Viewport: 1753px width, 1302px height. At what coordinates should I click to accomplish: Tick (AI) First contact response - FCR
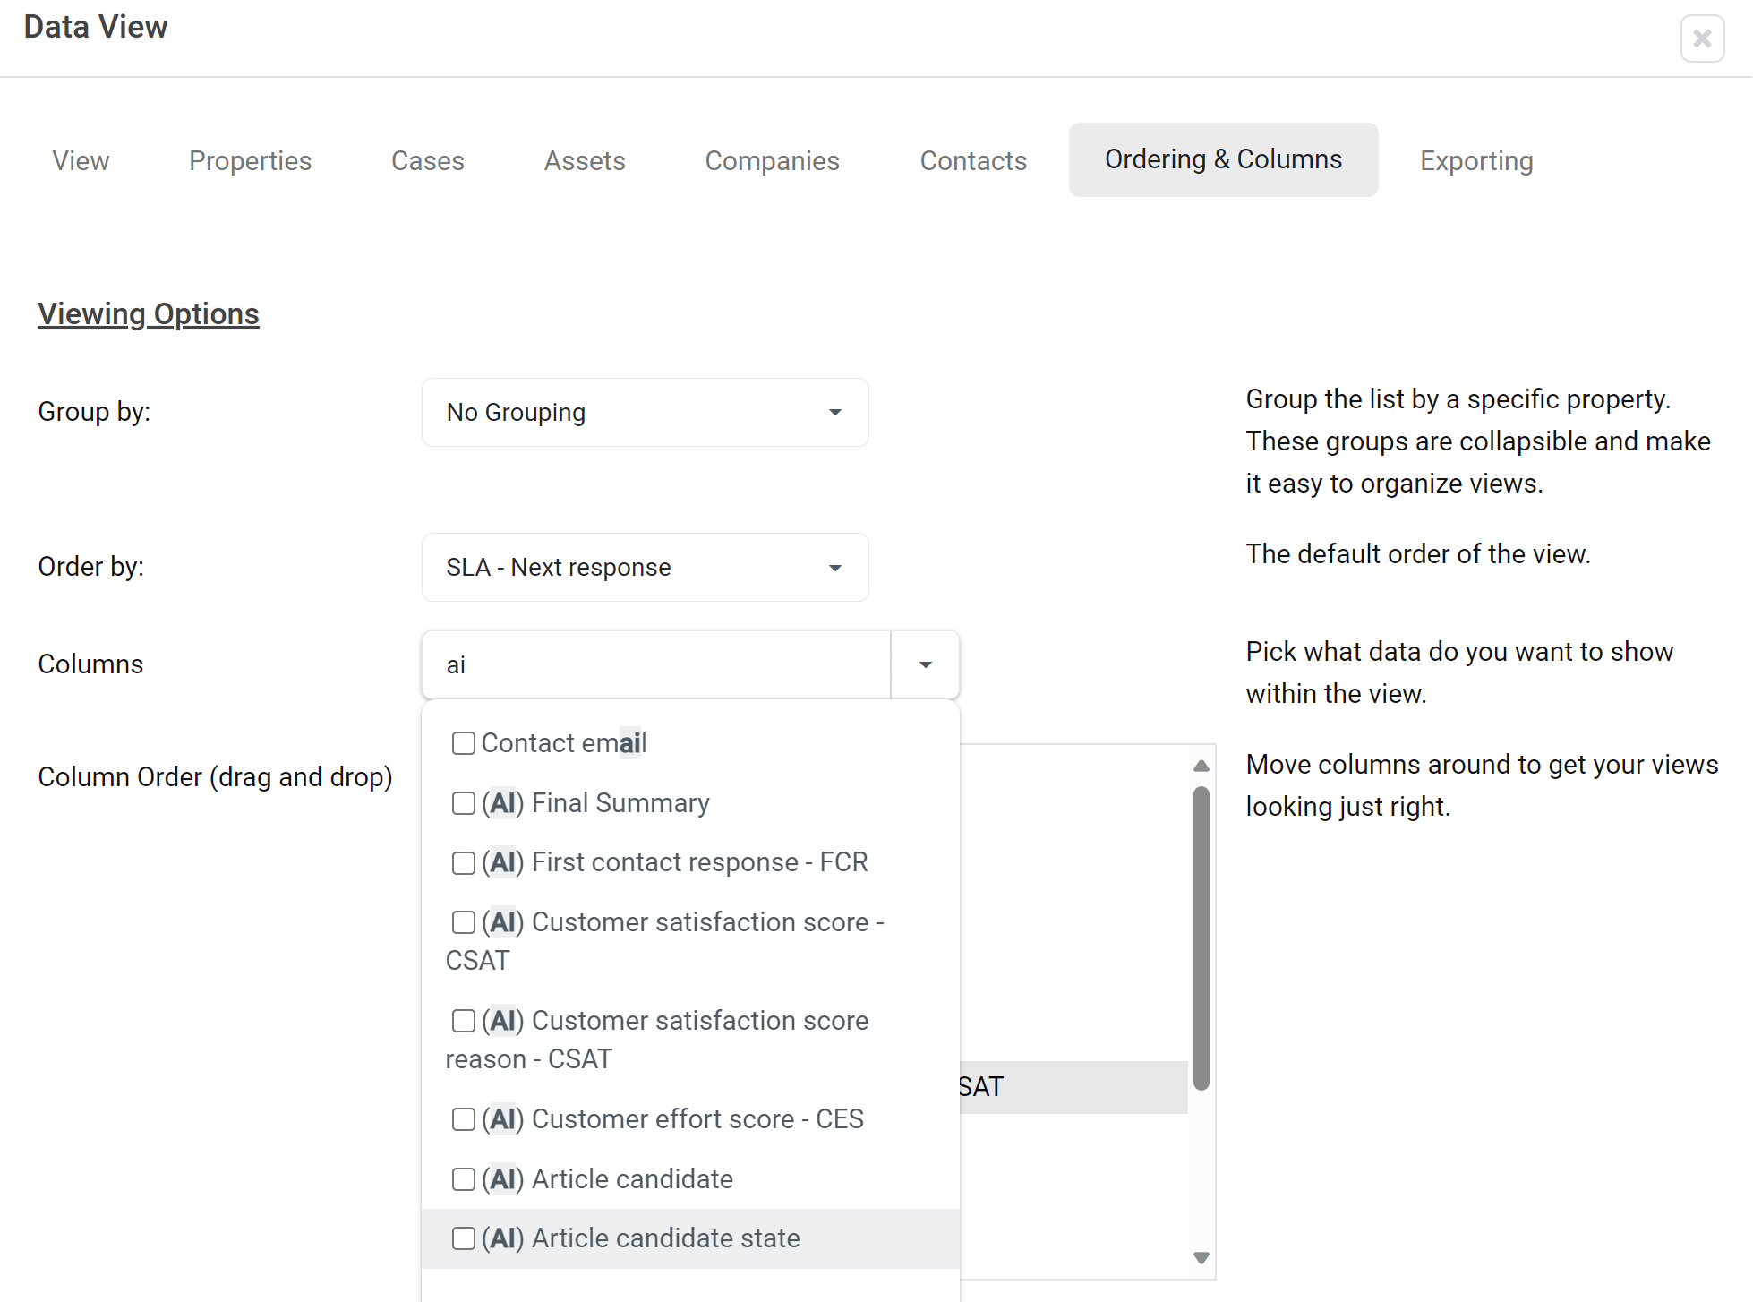(x=463, y=863)
